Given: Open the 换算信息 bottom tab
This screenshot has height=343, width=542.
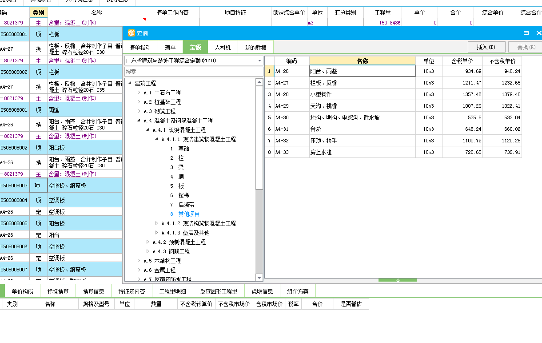Looking at the screenshot, I should 94,291.
